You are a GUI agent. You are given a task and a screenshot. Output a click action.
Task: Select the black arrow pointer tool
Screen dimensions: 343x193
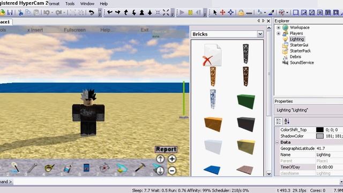[x=215, y=12]
